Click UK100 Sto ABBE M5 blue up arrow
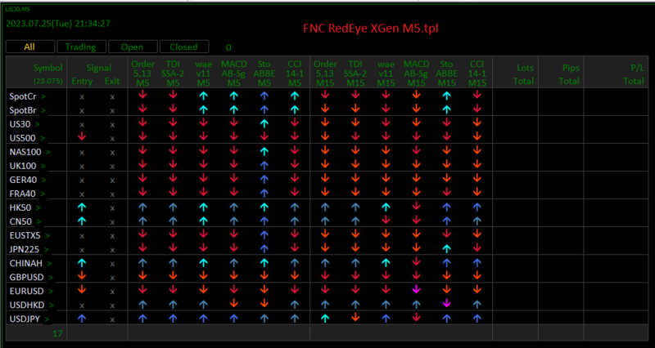 [x=264, y=165]
